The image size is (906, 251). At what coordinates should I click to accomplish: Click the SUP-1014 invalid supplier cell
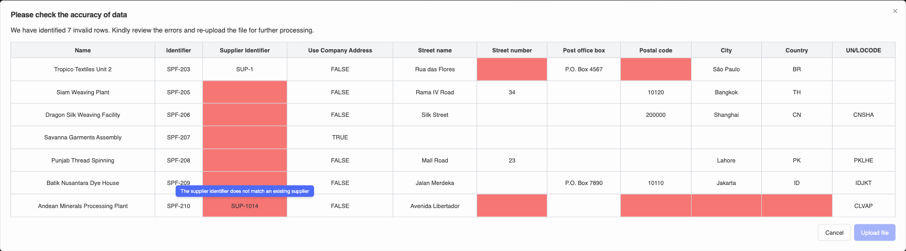[245, 206]
